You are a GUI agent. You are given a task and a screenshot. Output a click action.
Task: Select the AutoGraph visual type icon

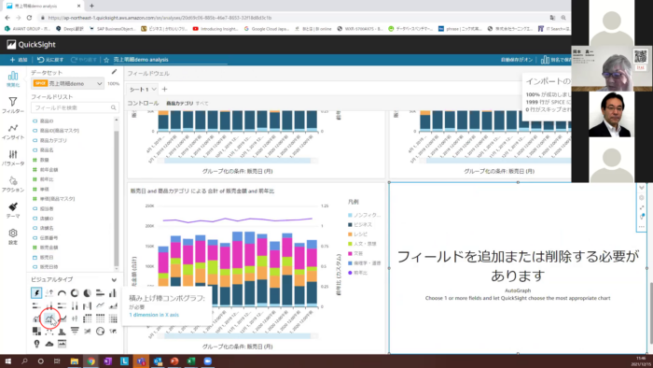tap(36, 293)
